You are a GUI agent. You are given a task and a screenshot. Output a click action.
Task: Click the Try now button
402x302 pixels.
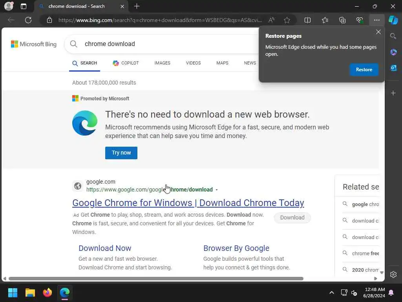pos(121,153)
